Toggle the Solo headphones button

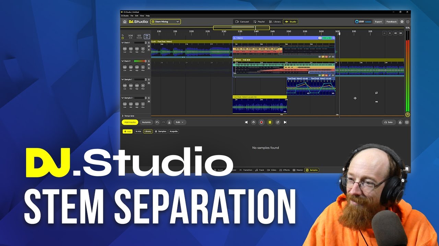point(388,122)
